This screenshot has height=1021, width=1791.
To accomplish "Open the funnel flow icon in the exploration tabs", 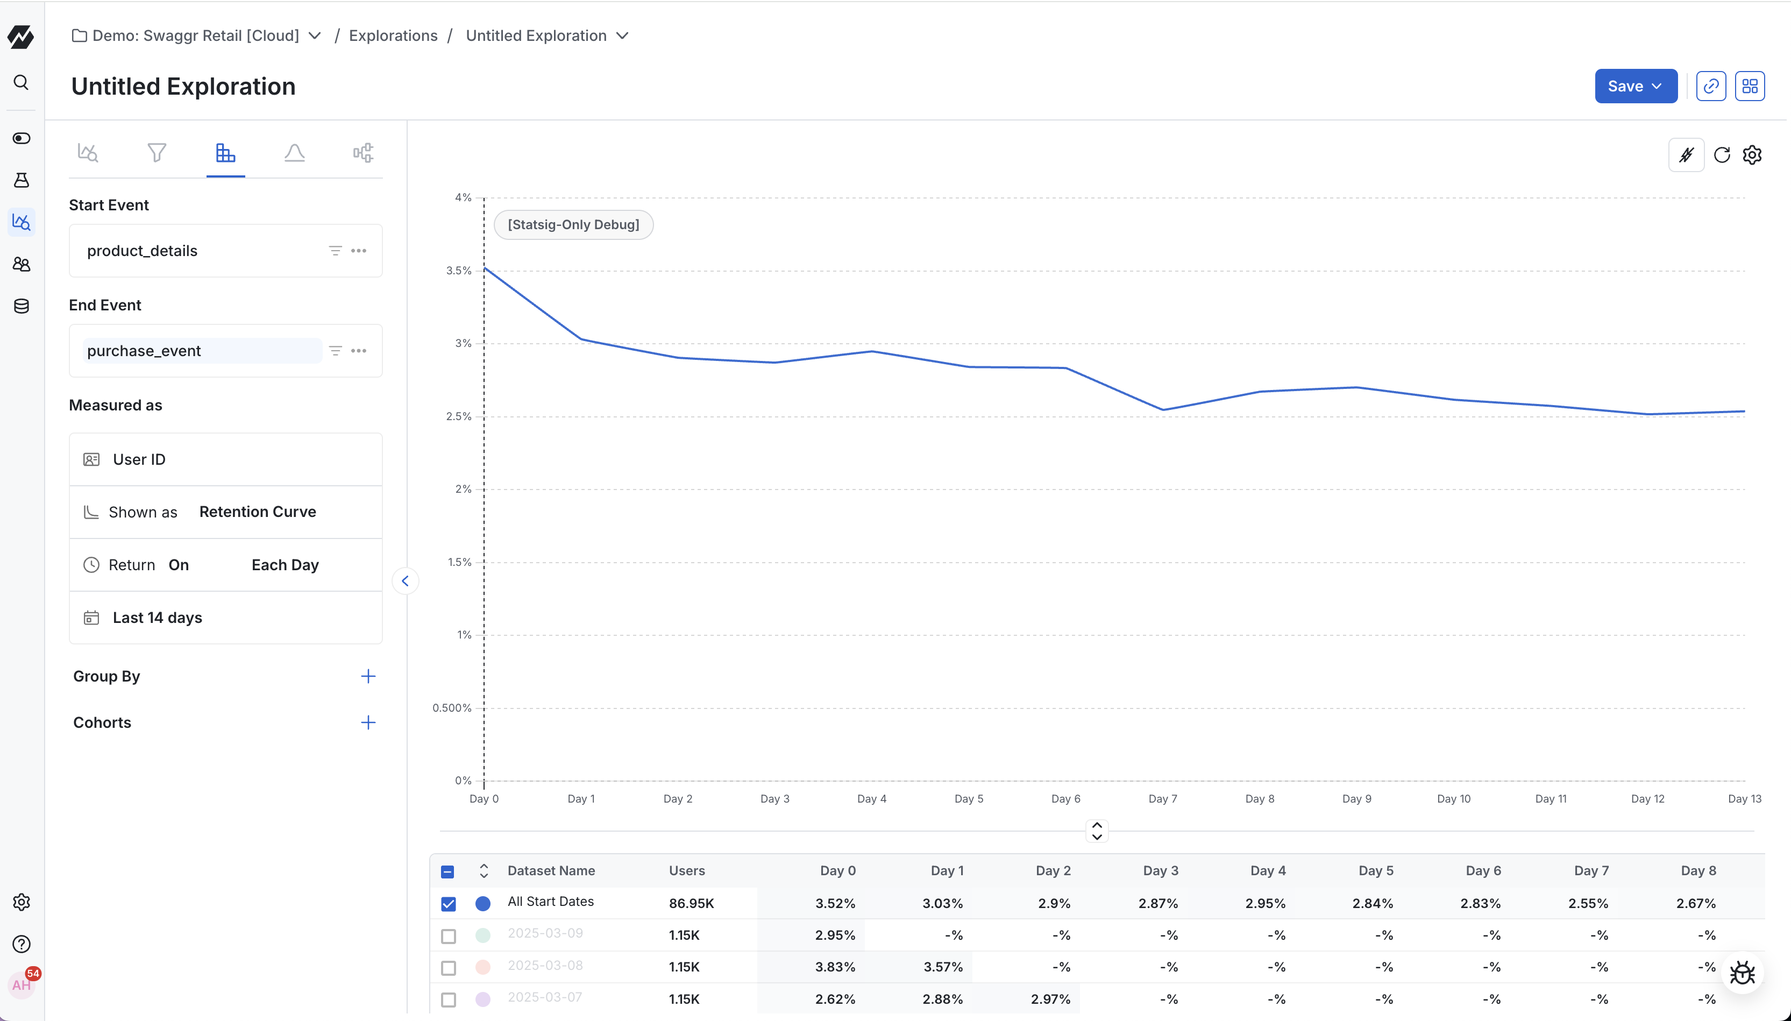I will [x=362, y=152].
